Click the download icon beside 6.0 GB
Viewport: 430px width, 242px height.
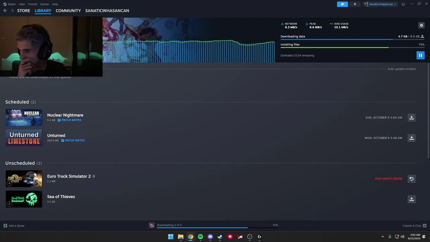tap(423, 36)
